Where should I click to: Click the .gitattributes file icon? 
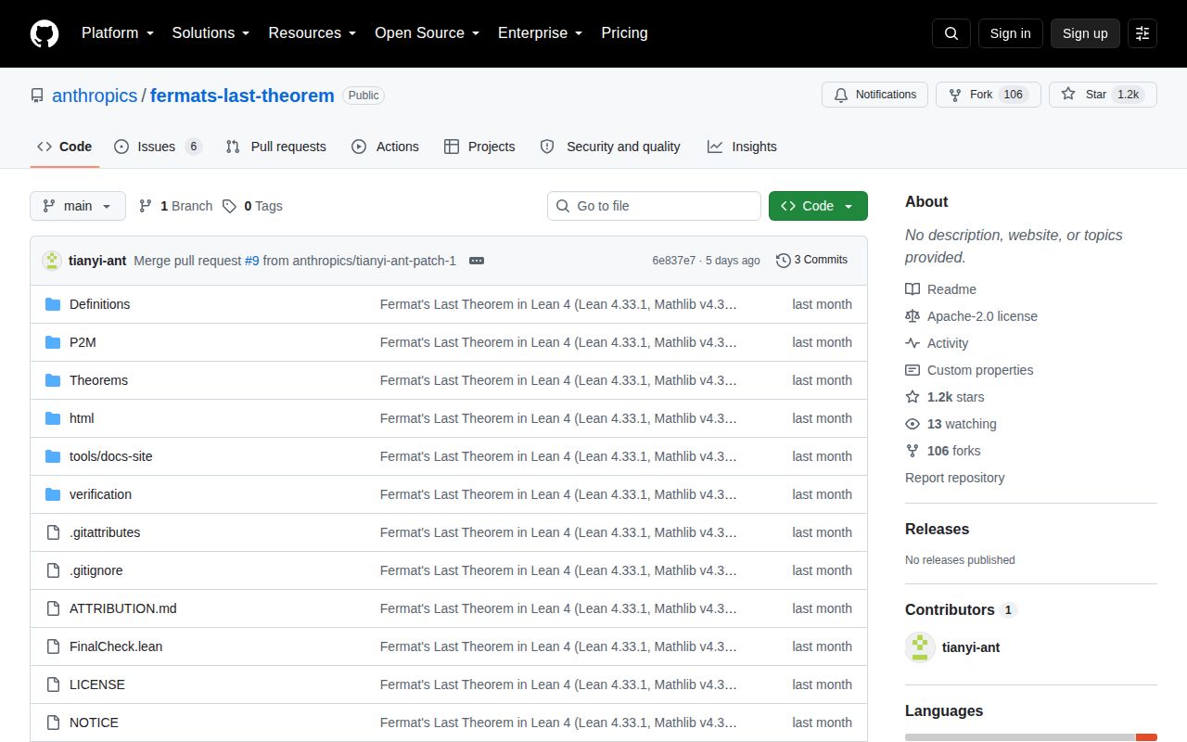pos(53,532)
